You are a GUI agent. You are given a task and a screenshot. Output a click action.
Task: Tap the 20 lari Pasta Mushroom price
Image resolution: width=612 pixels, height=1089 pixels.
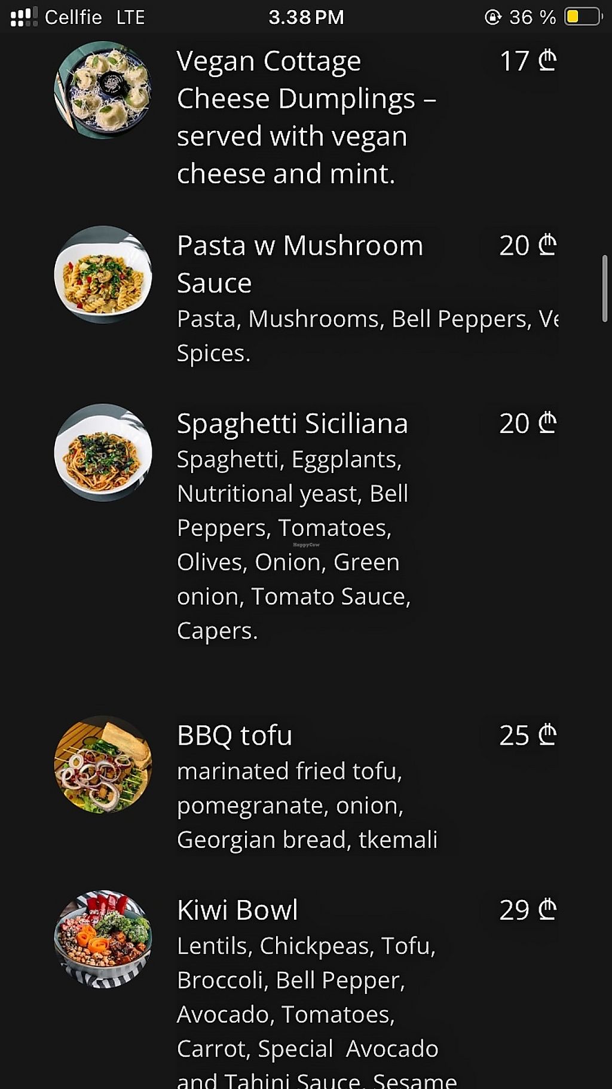pos(528,245)
